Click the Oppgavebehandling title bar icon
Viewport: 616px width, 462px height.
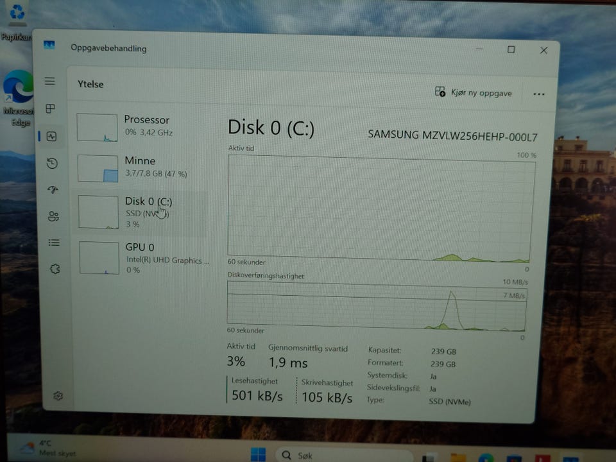pos(49,45)
